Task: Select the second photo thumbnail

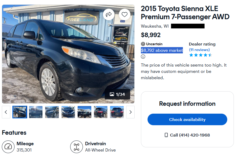Action: [x=36, y=112]
